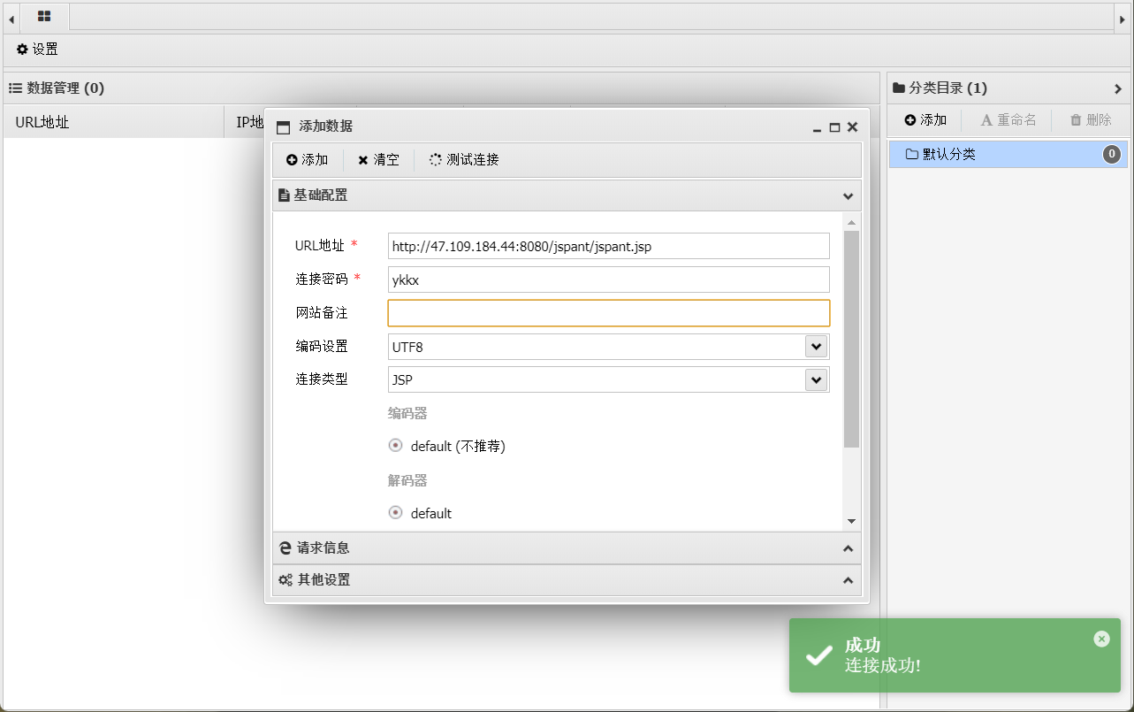This screenshot has height=712, width=1134.
Task: Focus the 网站备注 input field
Action: 609,313
